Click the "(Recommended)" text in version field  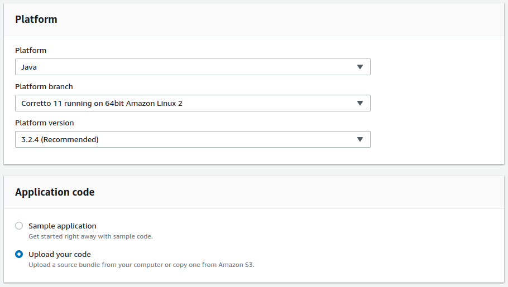pyautogui.click(x=70, y=139)
